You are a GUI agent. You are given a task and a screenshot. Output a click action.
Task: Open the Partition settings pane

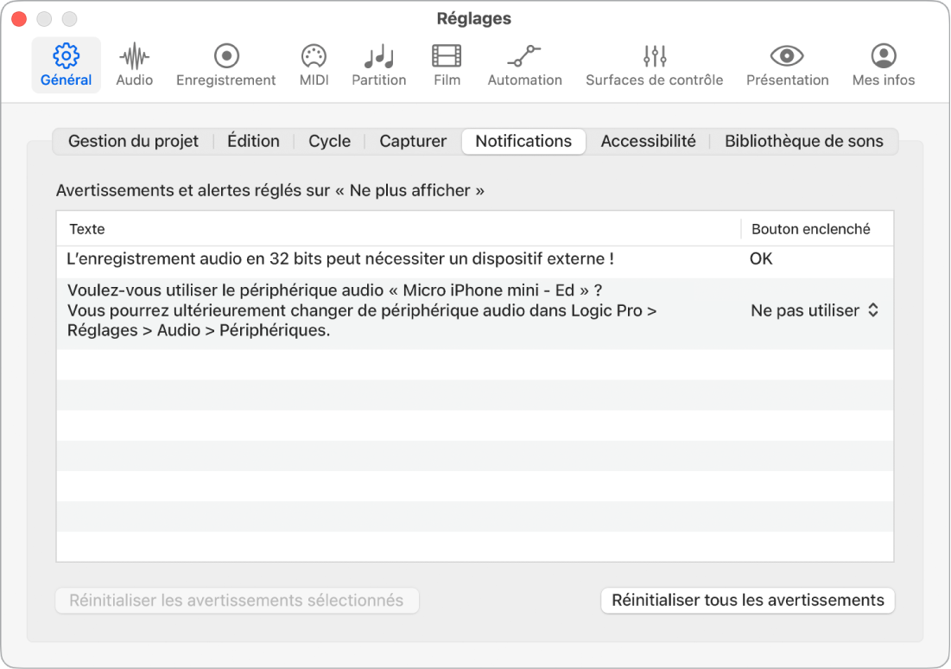pos(378,63)
